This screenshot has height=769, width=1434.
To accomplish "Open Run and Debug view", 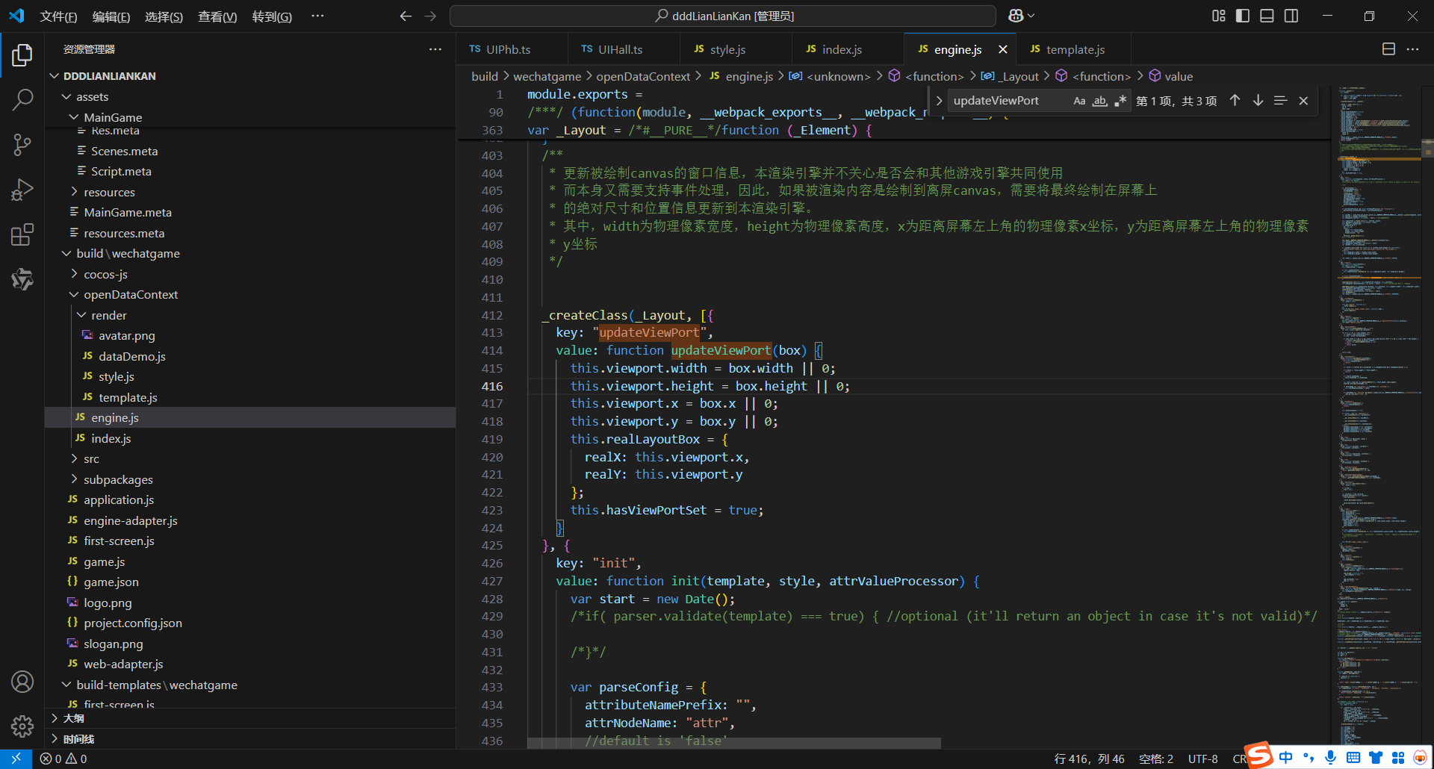I will (x=22, y=190).
